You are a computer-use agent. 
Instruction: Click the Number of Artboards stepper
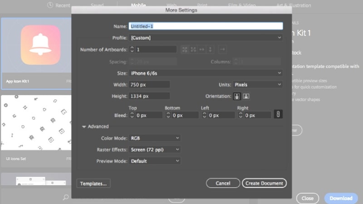132,49
